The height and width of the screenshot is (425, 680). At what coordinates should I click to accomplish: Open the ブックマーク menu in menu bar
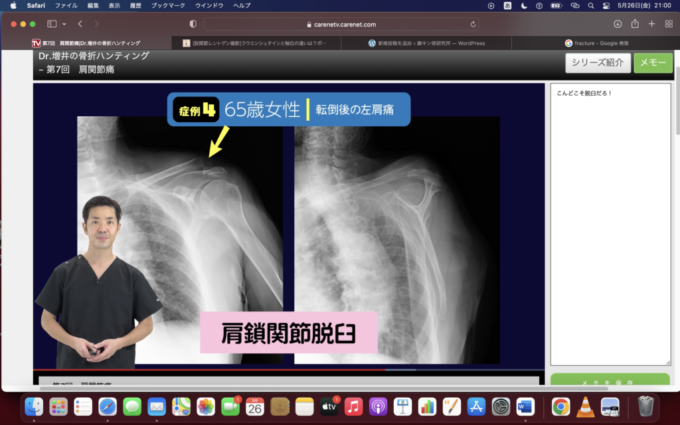click(x=168, y=5)
